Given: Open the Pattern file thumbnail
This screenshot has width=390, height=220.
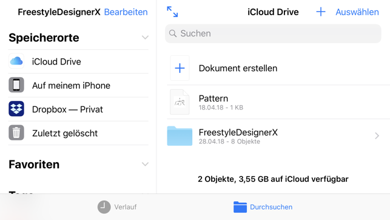Looking at the screenshot, I should tap(180, 102).
